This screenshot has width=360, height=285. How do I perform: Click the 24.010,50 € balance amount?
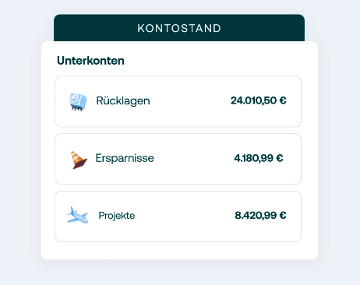pyautogui.click(x=259, y=100)
